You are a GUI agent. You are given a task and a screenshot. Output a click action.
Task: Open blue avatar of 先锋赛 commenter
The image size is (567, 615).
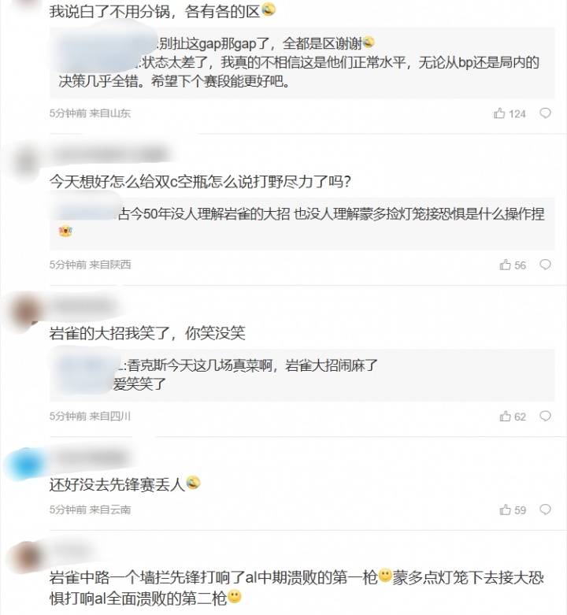[x=25, y=465]
